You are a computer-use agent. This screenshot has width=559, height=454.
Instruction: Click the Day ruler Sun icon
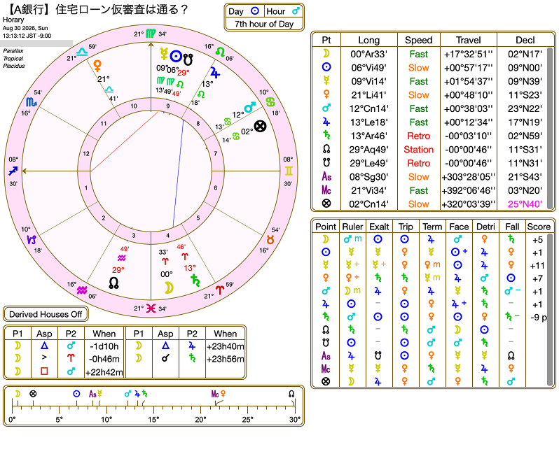point(255,11)
